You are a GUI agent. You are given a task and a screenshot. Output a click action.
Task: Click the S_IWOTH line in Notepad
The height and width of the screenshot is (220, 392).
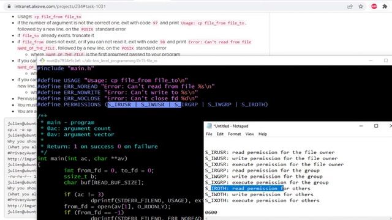(259, 194)
